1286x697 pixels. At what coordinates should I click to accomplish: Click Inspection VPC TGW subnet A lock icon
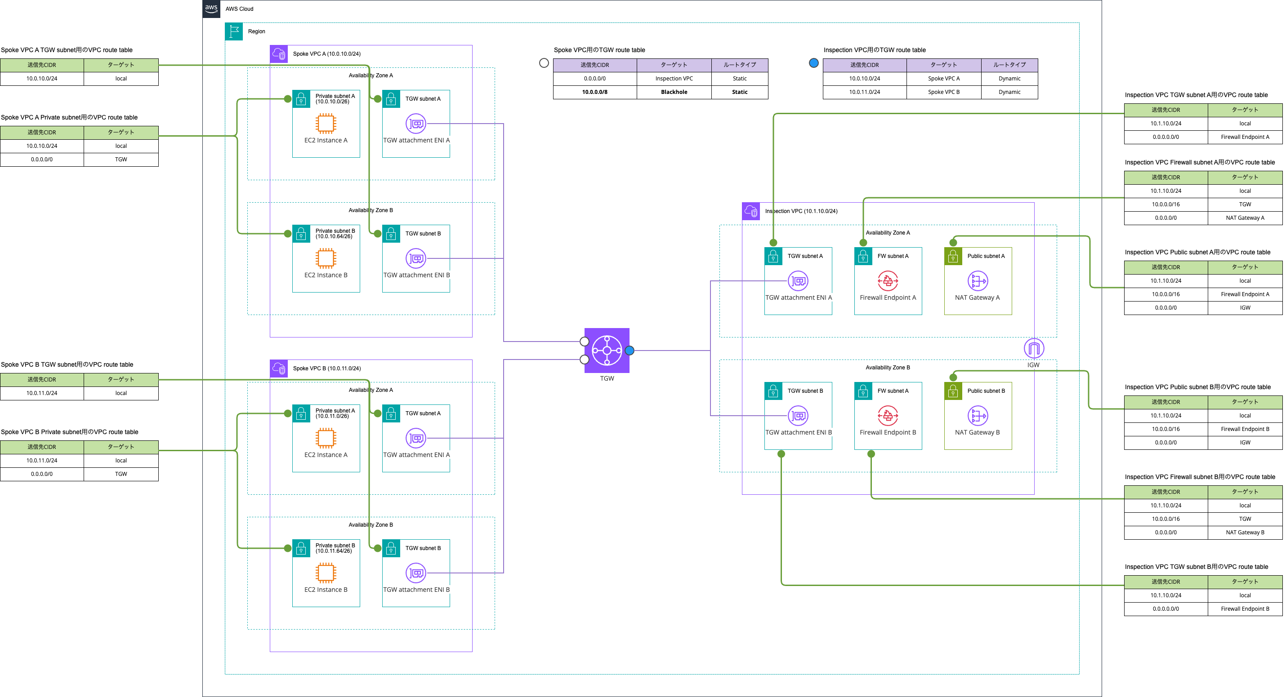coord(773,257)
